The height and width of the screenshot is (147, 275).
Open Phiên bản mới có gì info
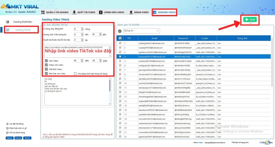coord(17,128)
